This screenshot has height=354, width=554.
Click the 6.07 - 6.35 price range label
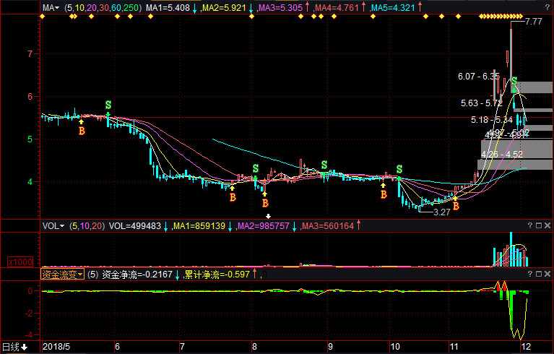pyautogui.click(x=479, y=77)
